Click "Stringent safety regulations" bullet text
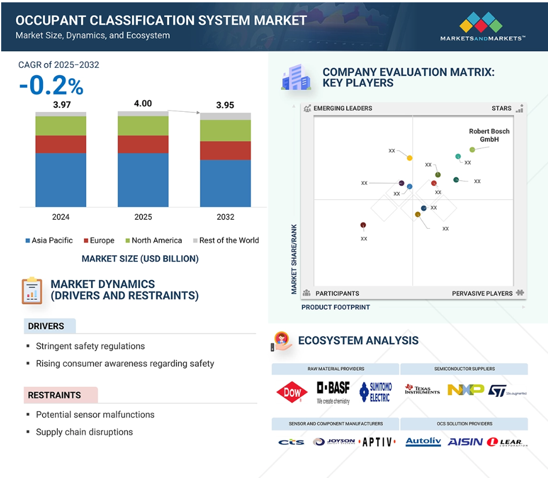Image resolution: width=548 pixels, height=478 pixels. pyautogui.click(x=90, y=346)
